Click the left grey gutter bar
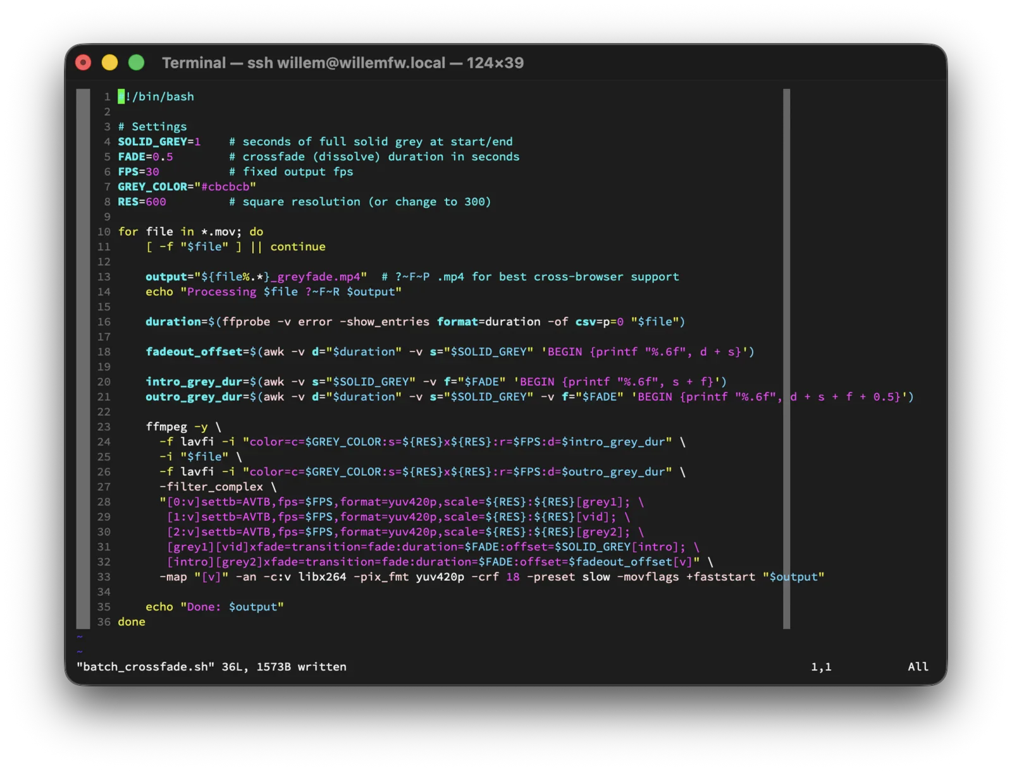The width and height of the screenshot is (1012, 771). (83, 359)
